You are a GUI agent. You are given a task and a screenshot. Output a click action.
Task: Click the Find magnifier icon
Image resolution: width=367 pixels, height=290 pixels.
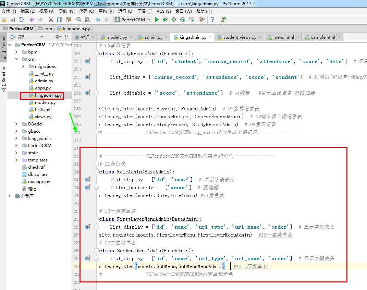click(79, 20)
